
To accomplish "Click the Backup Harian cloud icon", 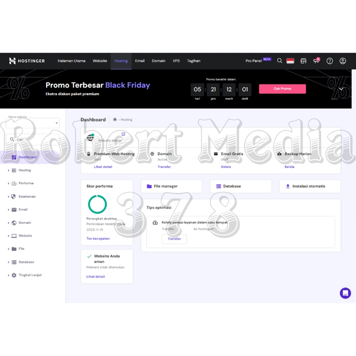I will [x=279, y=154].
